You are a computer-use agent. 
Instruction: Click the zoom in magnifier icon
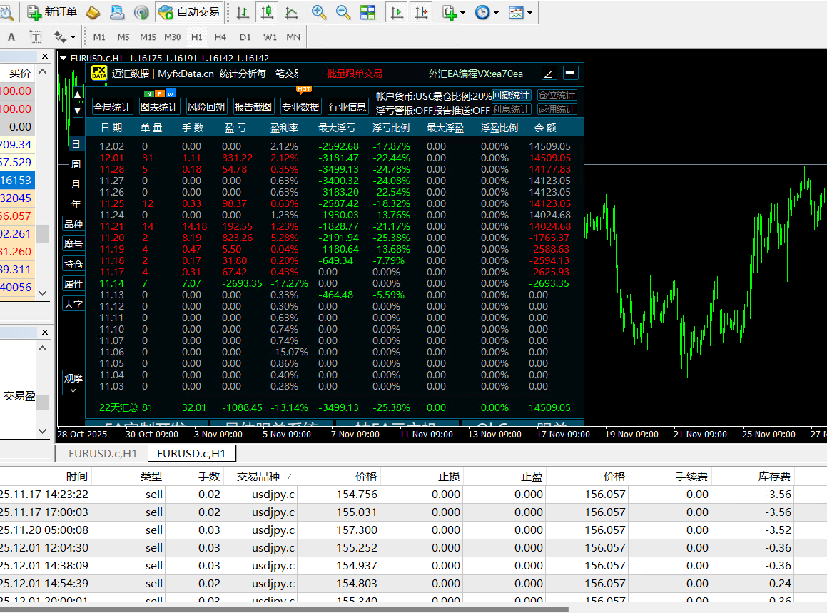pos(319,12)
